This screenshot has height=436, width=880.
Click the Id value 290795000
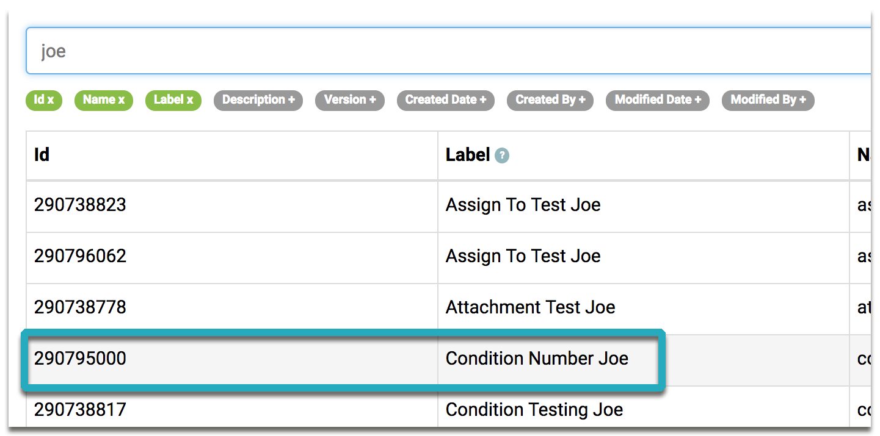pos(80,359)
